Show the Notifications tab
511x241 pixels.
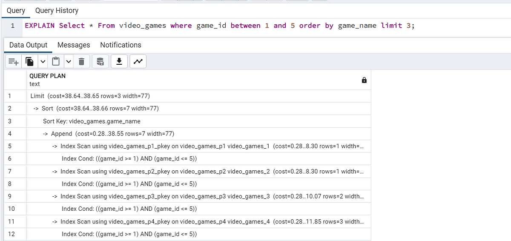(121, 45)
